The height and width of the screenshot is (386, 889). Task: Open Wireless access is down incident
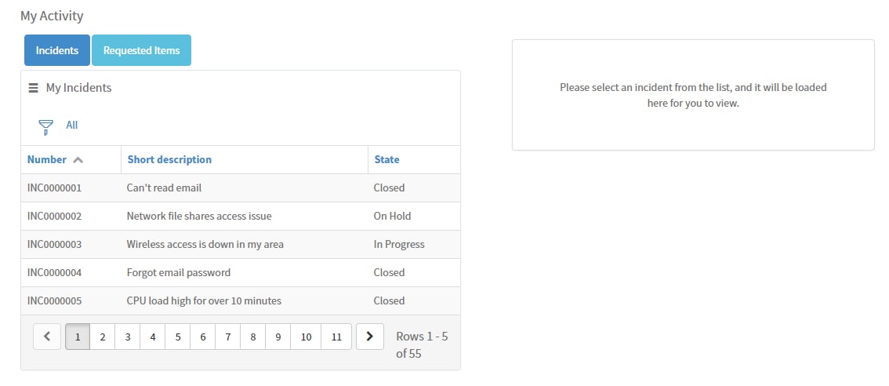pos(241,245)
